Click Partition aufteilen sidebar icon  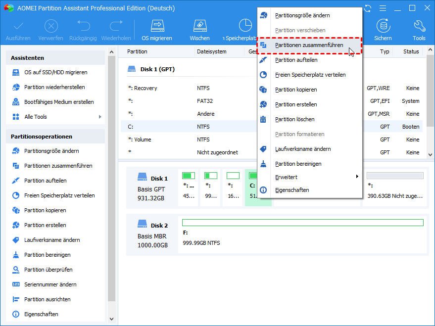(16, 181)
